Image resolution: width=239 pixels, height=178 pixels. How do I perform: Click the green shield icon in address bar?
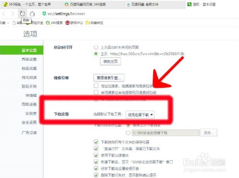pos(44,14)
